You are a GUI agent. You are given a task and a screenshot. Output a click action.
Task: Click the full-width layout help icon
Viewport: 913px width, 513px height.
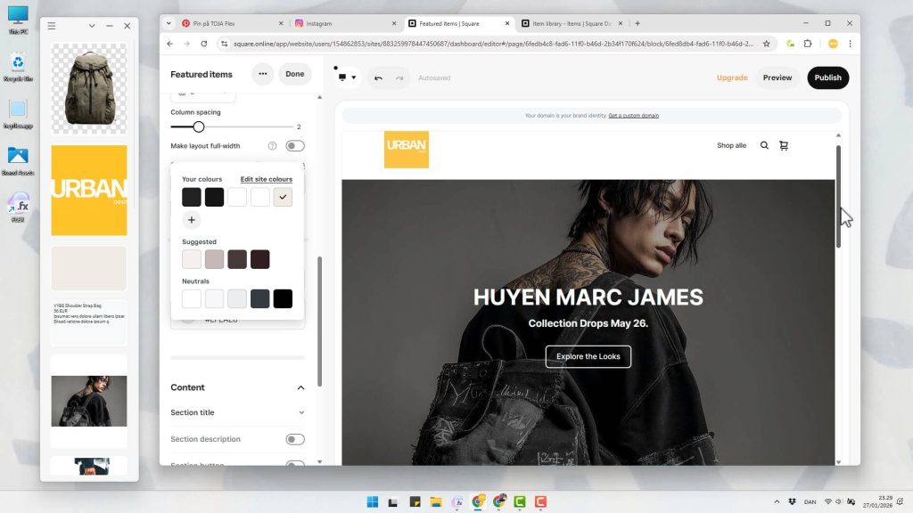pyautogui.click(x=273, y=146)
